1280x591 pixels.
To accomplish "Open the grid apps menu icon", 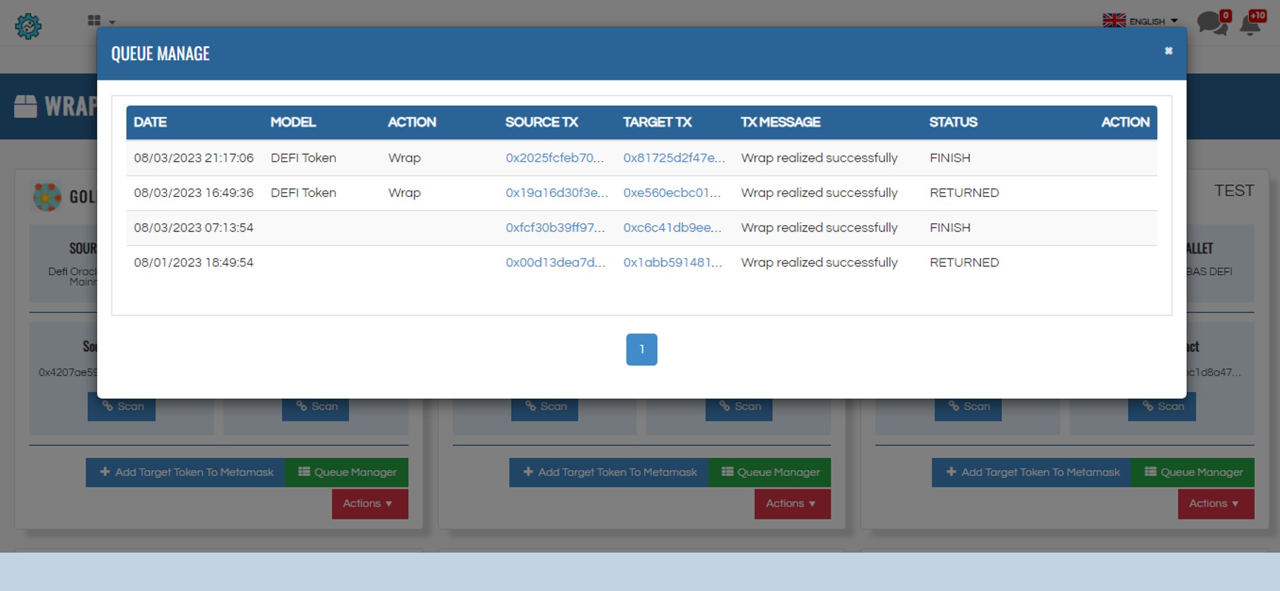I will (95, 21).
